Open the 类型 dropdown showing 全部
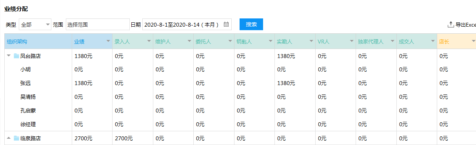 click(35, 24)
